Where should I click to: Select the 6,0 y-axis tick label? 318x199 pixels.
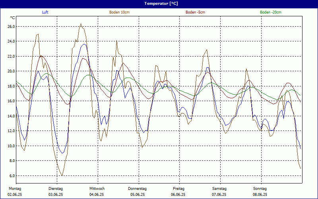[12, 176]
